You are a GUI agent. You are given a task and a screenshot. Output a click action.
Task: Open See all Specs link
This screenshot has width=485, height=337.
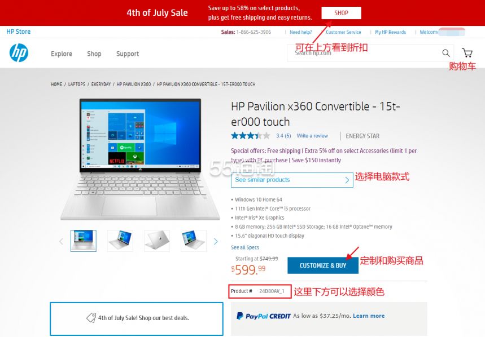pyautogui.click(x=245, y=247)
